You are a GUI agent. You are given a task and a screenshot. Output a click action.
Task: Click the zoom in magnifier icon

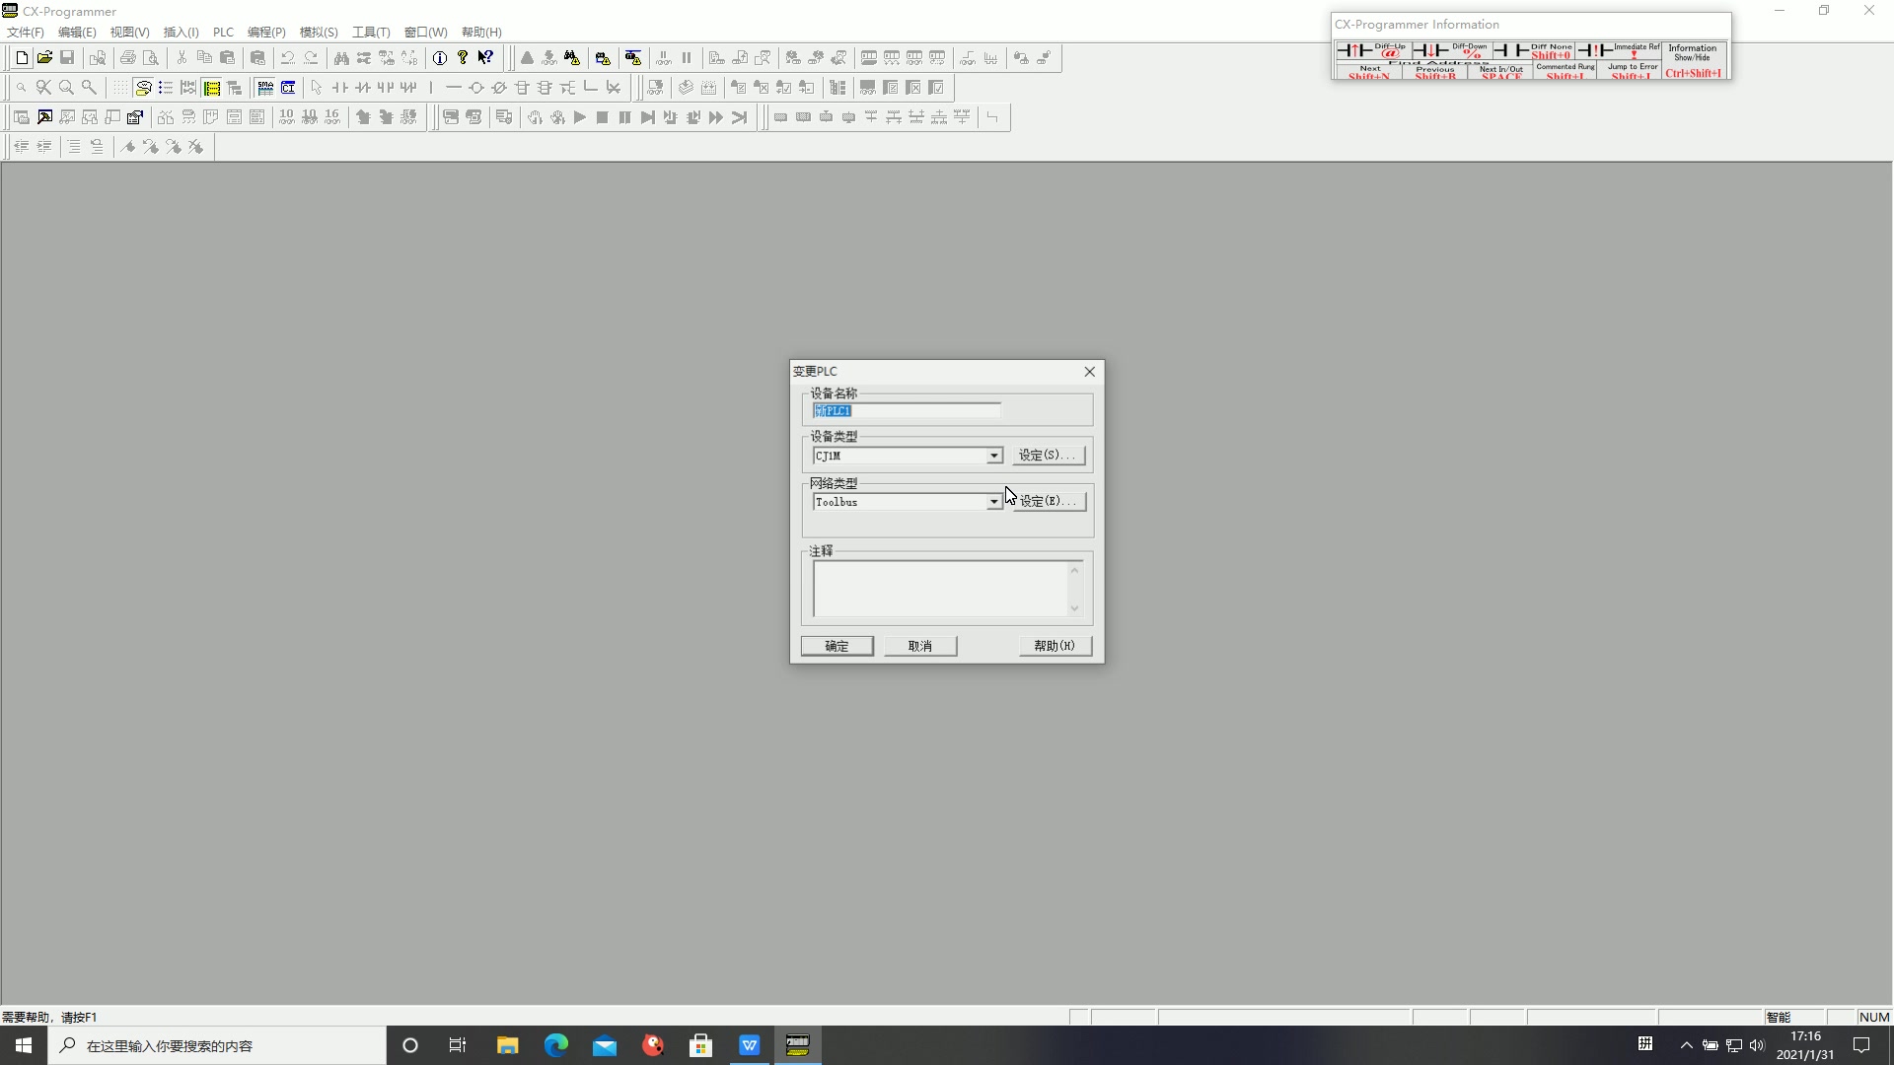(66, 88)
